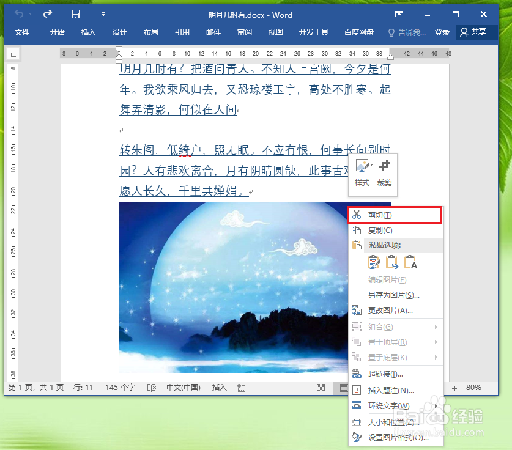Image resolution: width=512 pixels, height=450 pixels.
Task: Click the Redo arrow icon
Action: click(48, 14)
